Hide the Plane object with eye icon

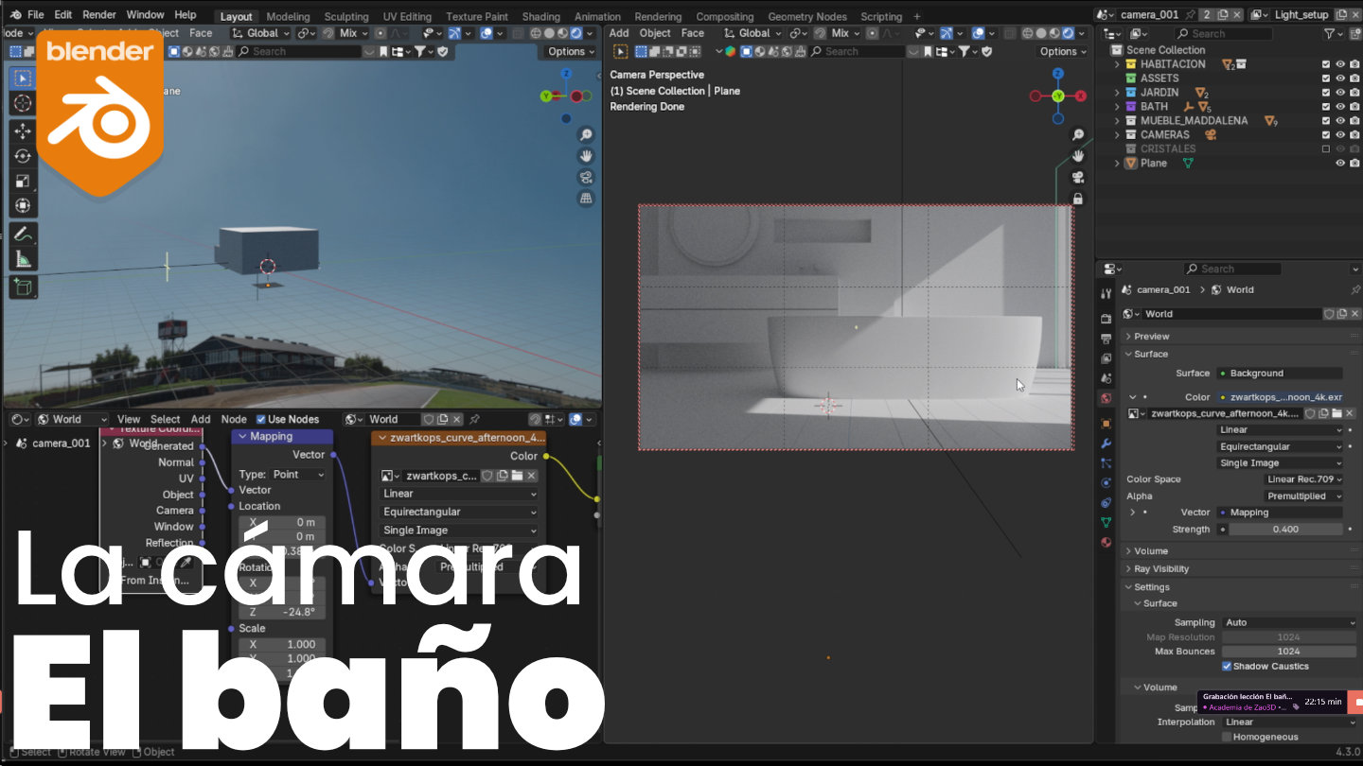point(1340,164)
